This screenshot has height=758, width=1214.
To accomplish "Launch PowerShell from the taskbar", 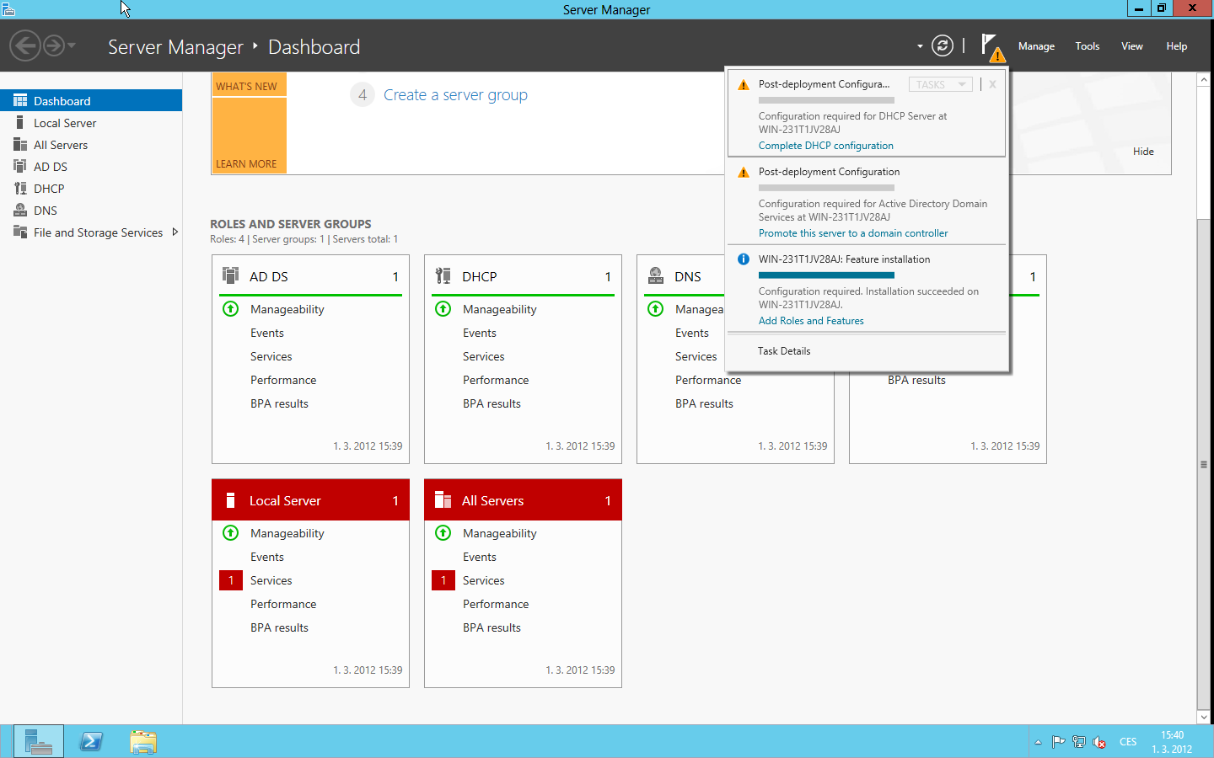I will (x=91, y=742).
